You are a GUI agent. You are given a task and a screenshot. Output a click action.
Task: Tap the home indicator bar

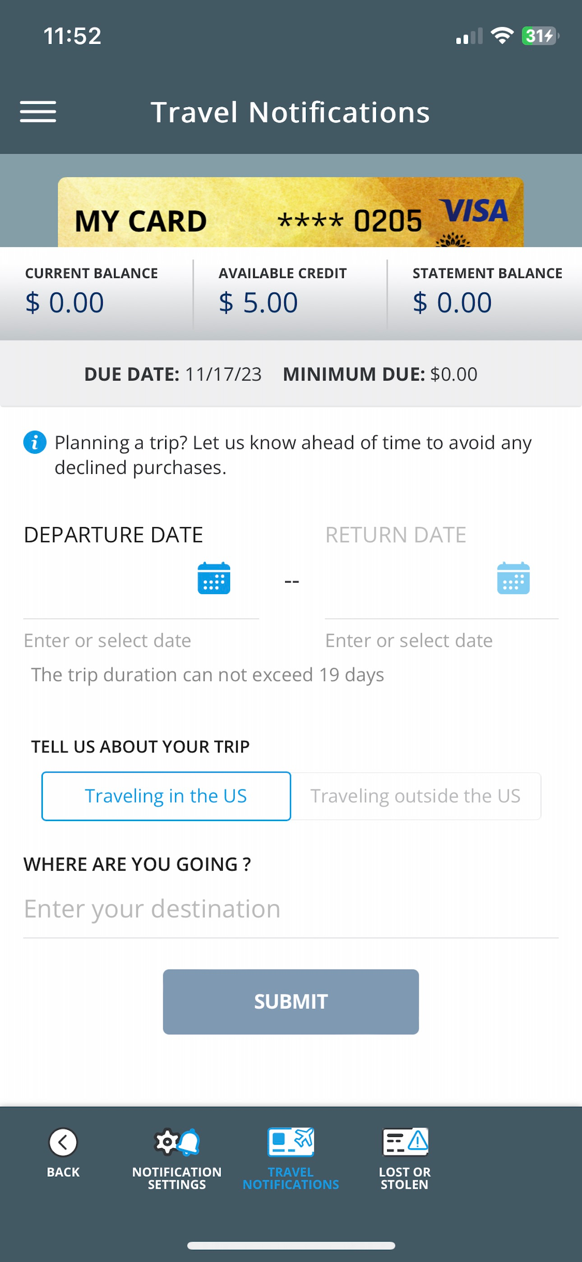click(x=291, y=1246)
